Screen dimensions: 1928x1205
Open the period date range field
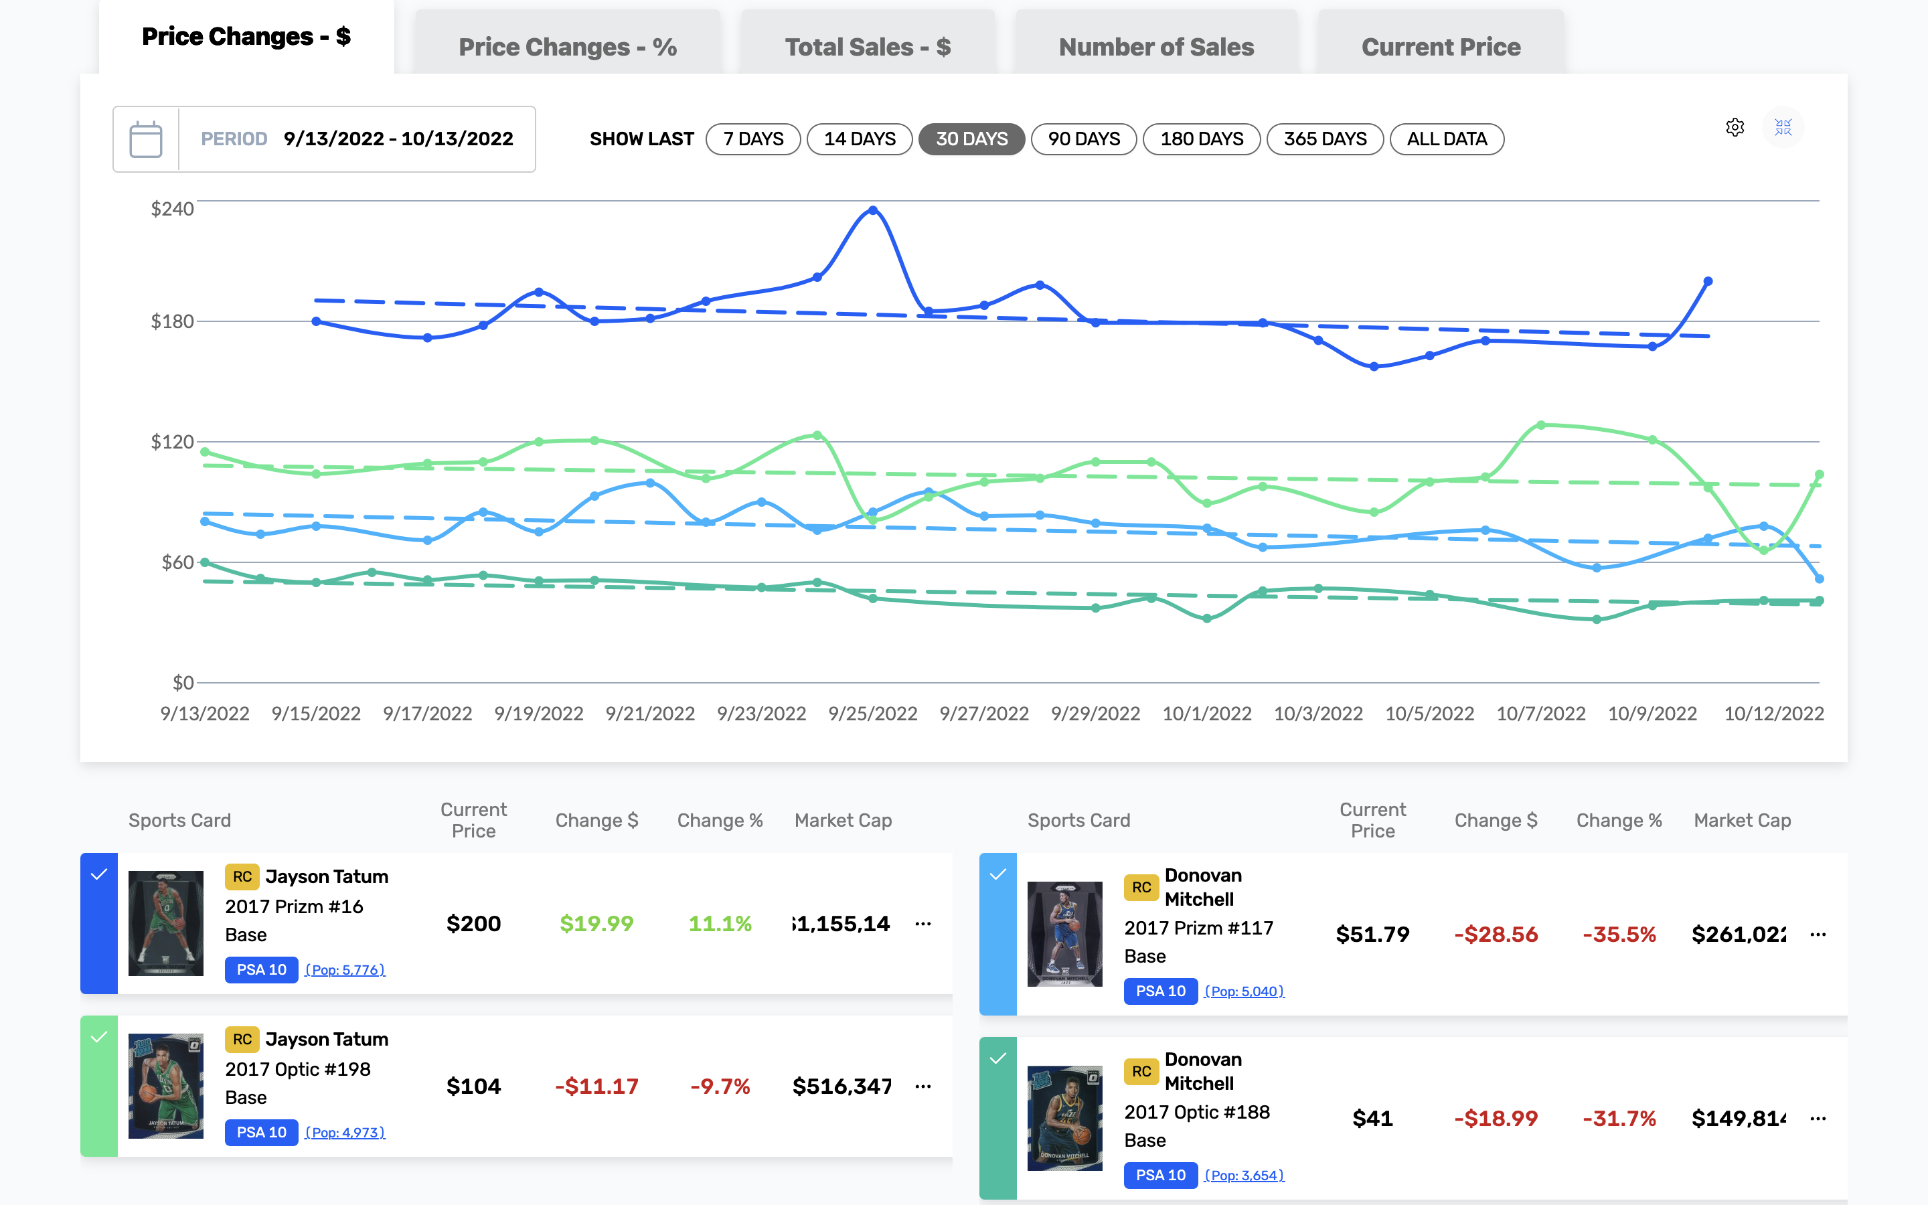tap(324, 139)
